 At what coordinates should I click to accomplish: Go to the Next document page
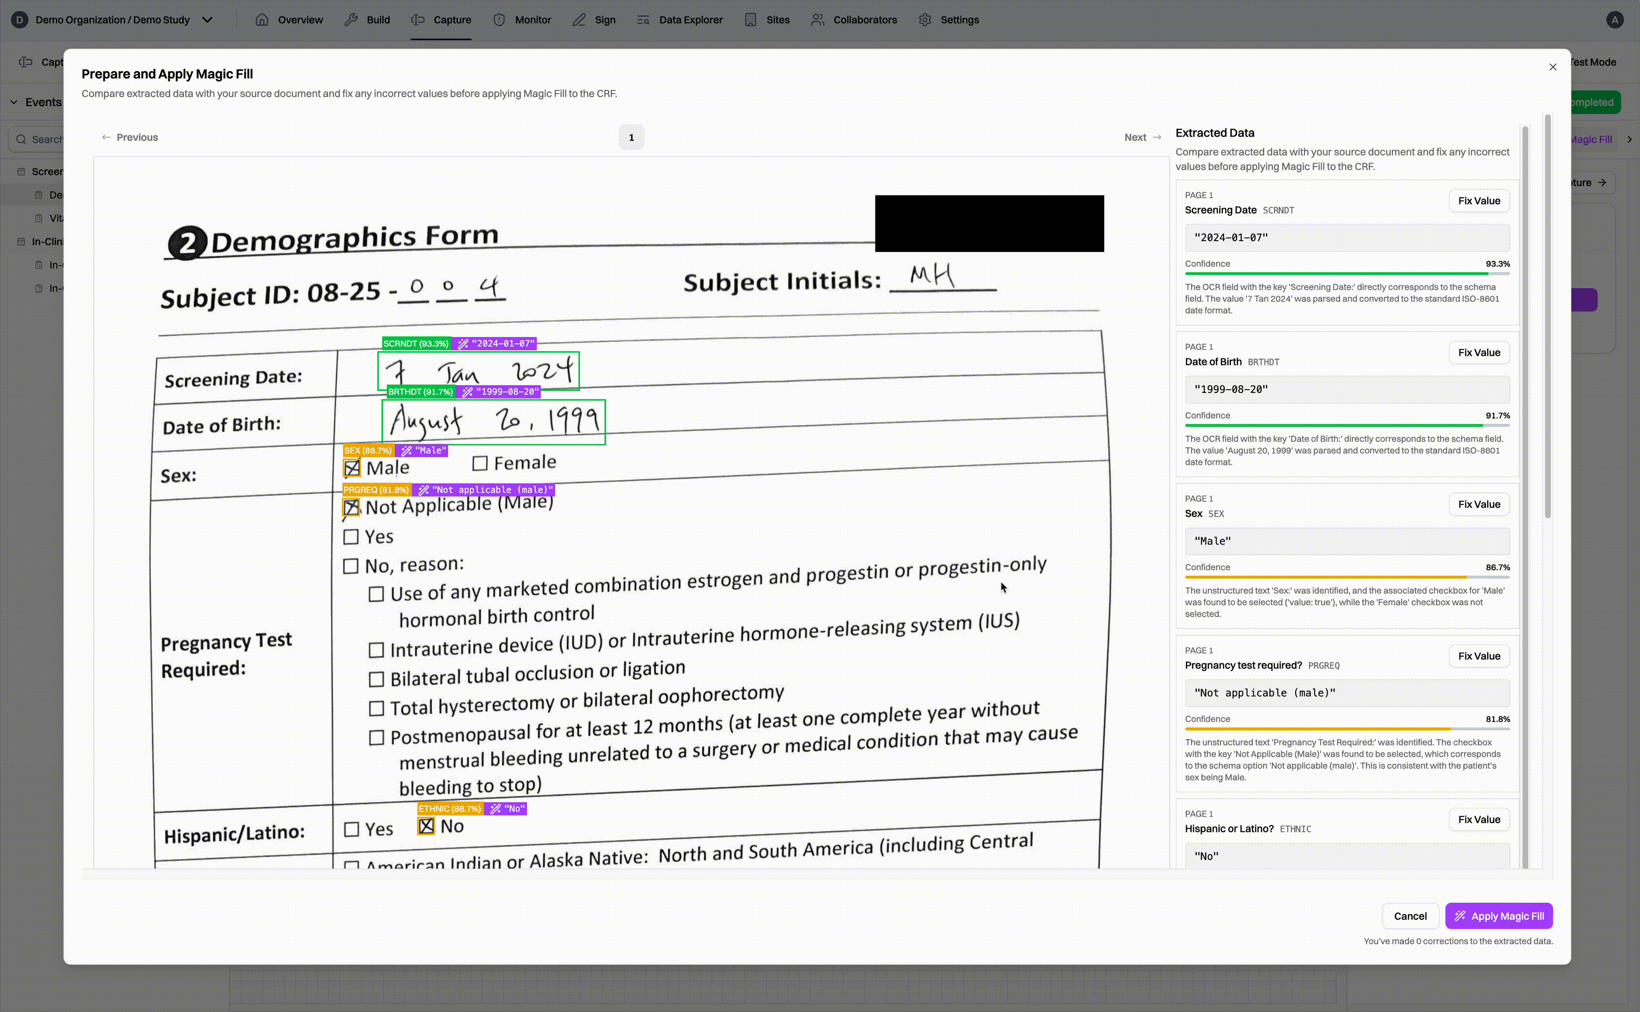pos(1143,137)
